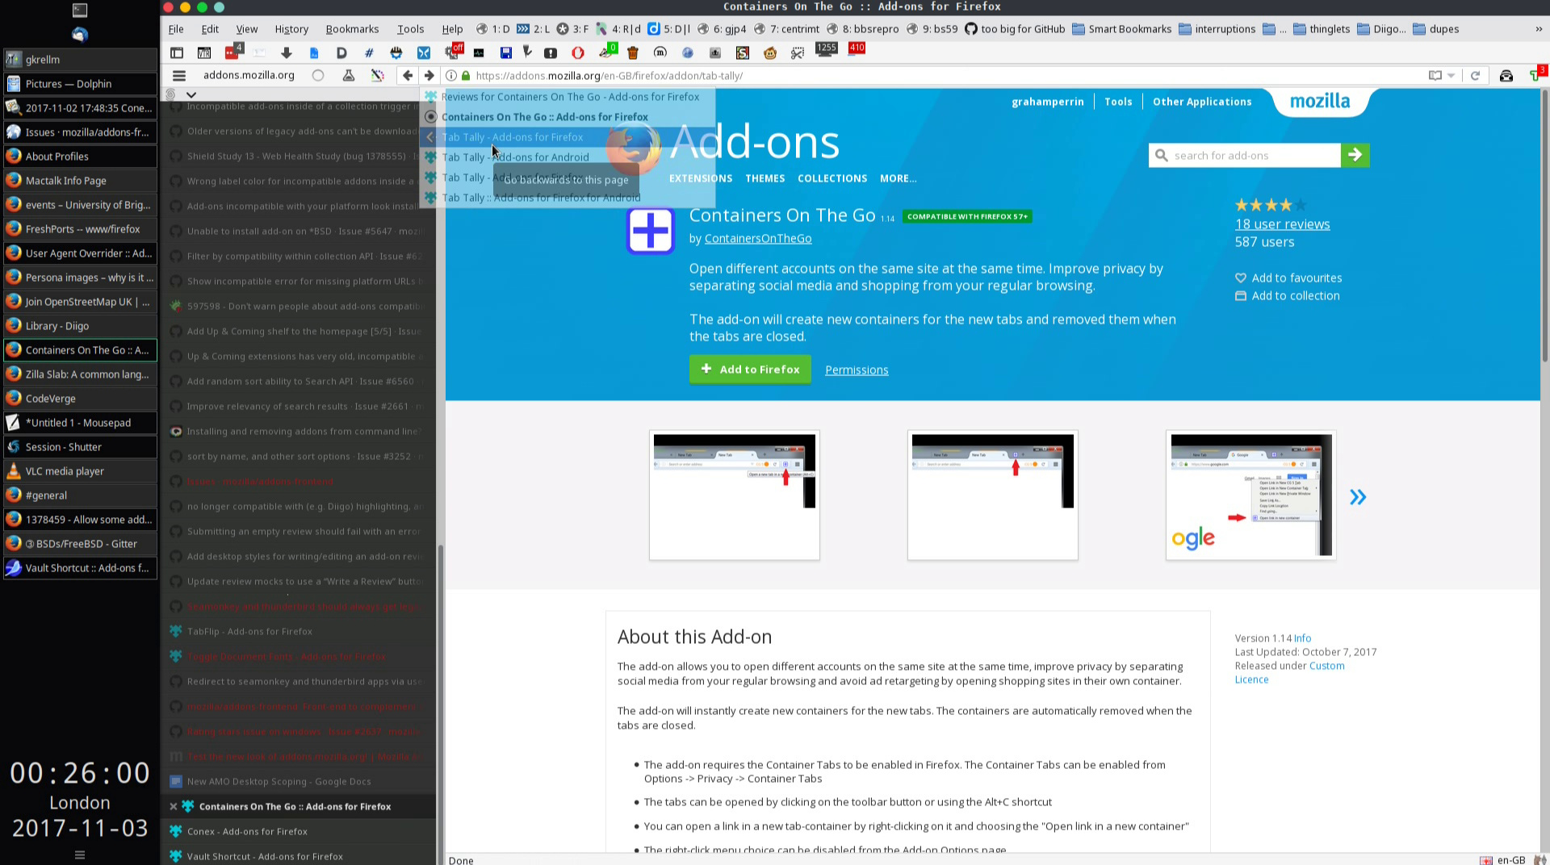Viewport: 1550px width, 865px height.
Task: Go back using the left arrow button
Action: click(x=408, y=76)
